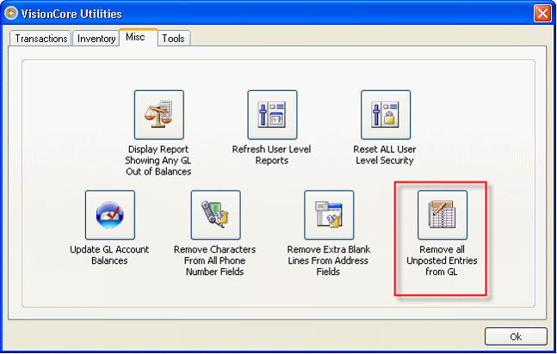Click the 'Display Report Showing Any GL Out of Balances' label
The image size is (557, 354).
pos(158,161)
